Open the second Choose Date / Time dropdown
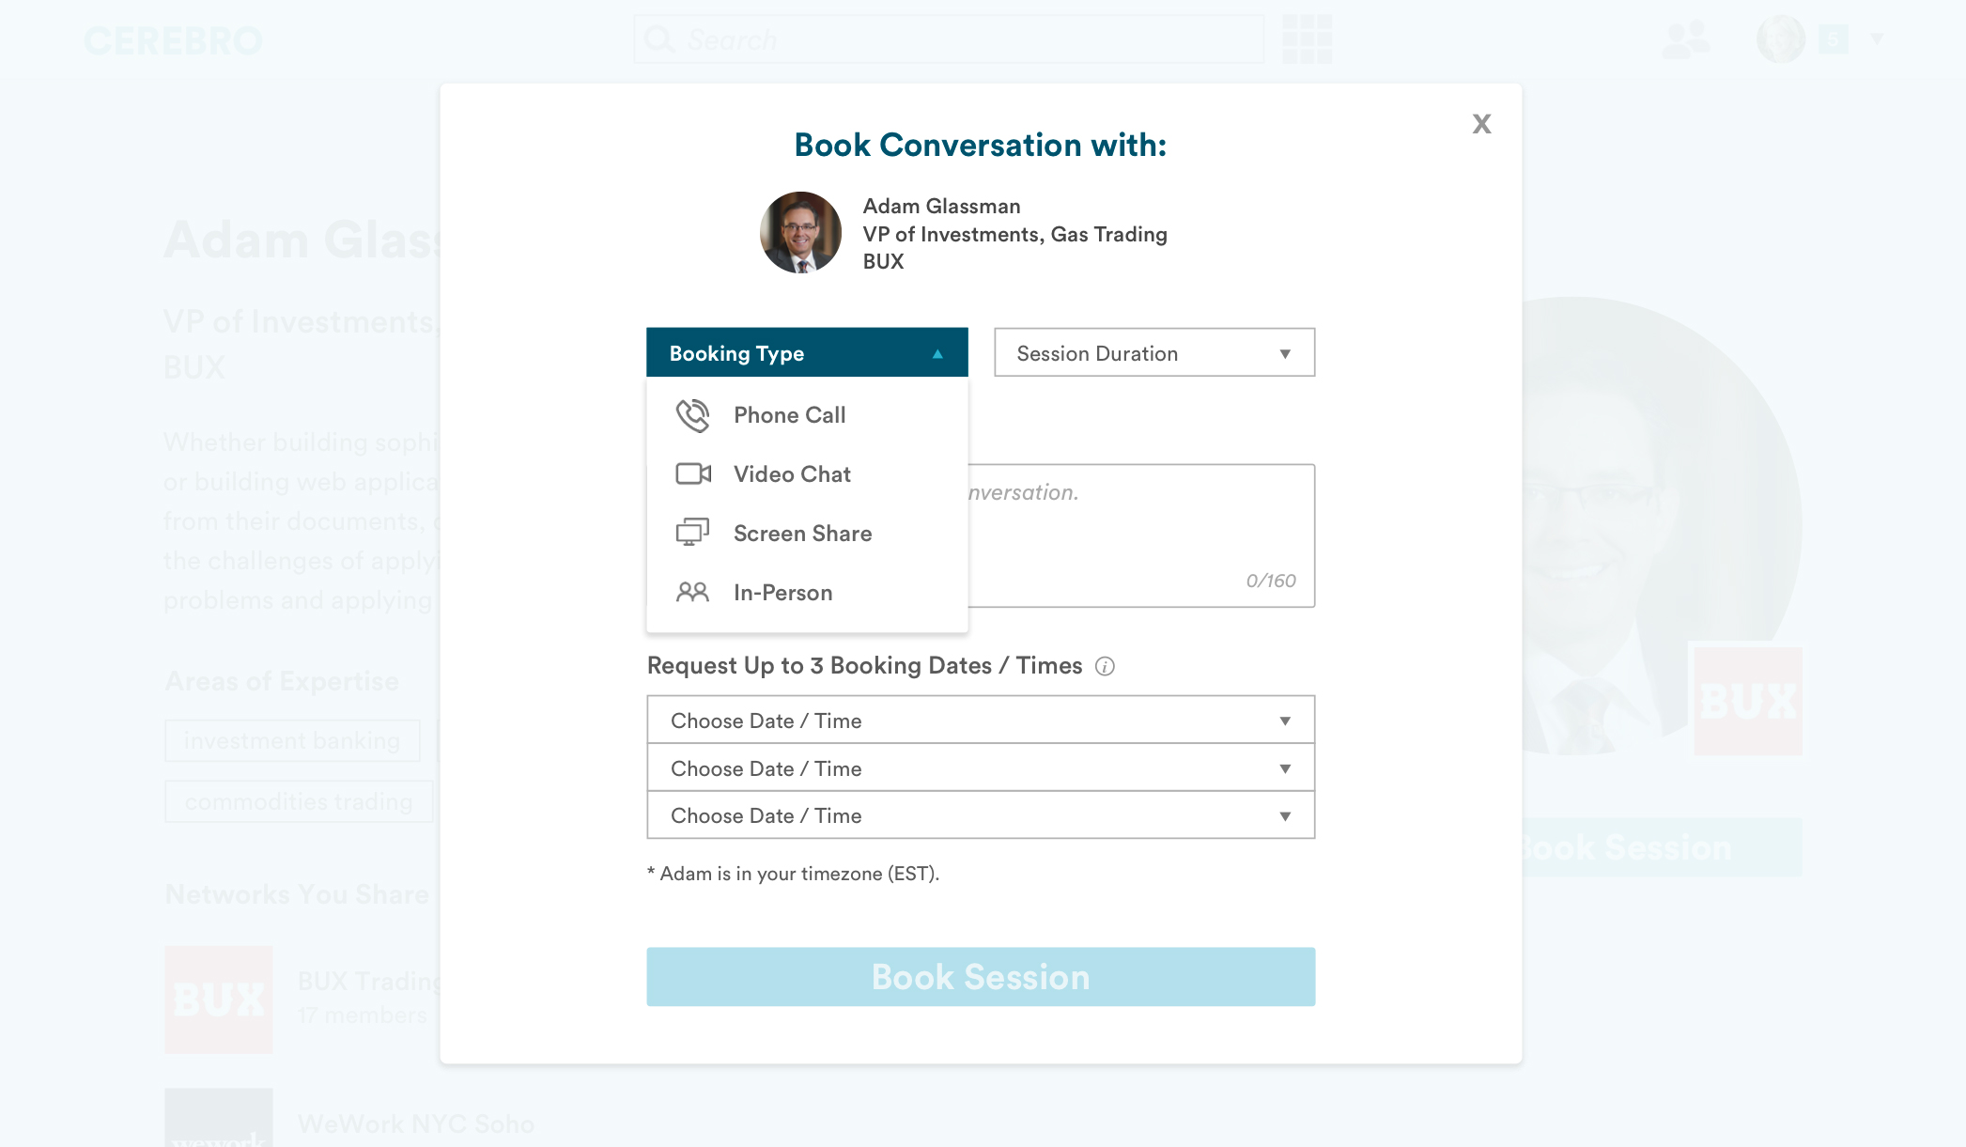1966x1147 pixels. point(980,768)
